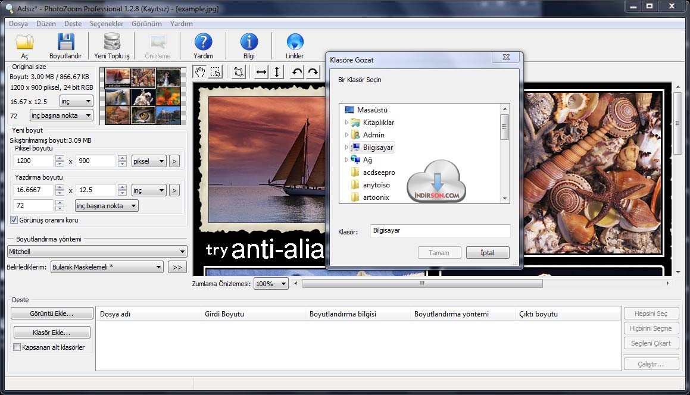Select the artoonix folder
Screen dimensions: 690x395
point(376,197)
